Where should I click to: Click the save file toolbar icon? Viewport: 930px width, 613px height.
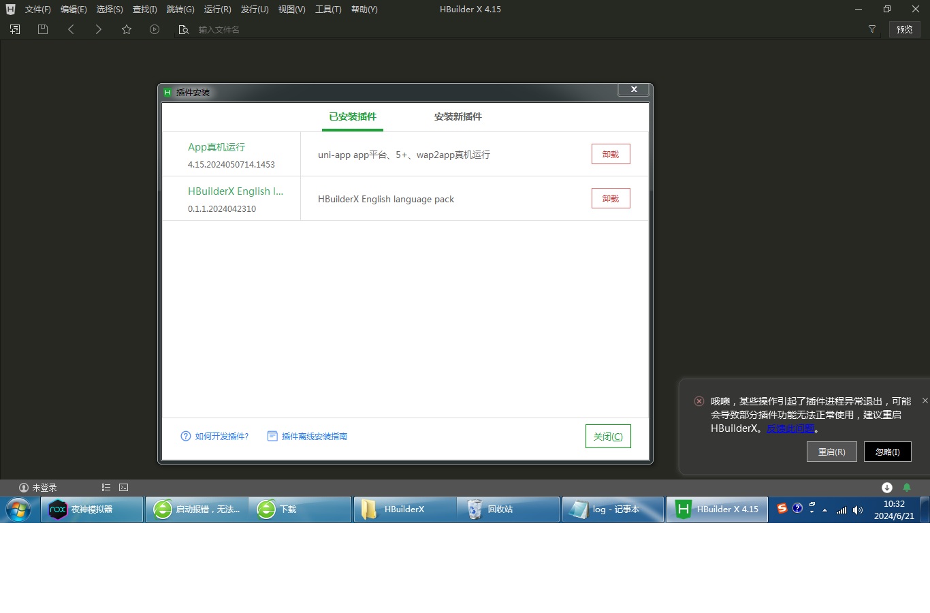tap(43, 29)
